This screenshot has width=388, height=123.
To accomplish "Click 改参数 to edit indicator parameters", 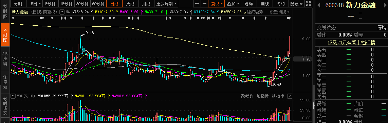I will [x=247, y=96].
